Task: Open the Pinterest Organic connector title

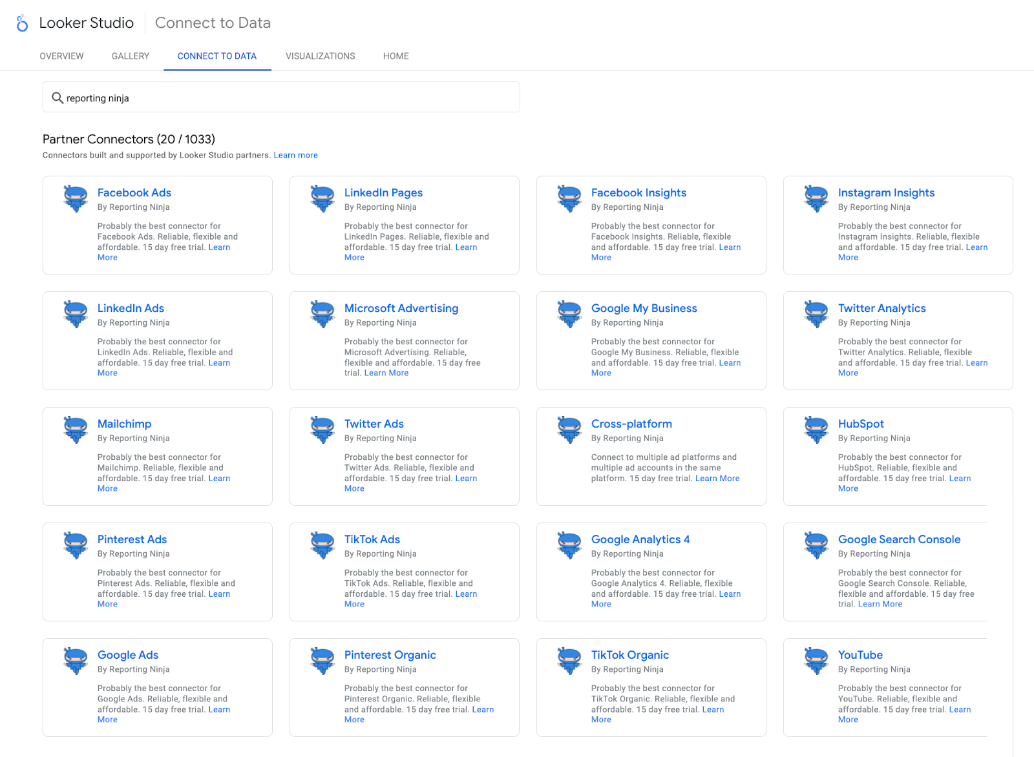Action: click(x=390, y=655)
